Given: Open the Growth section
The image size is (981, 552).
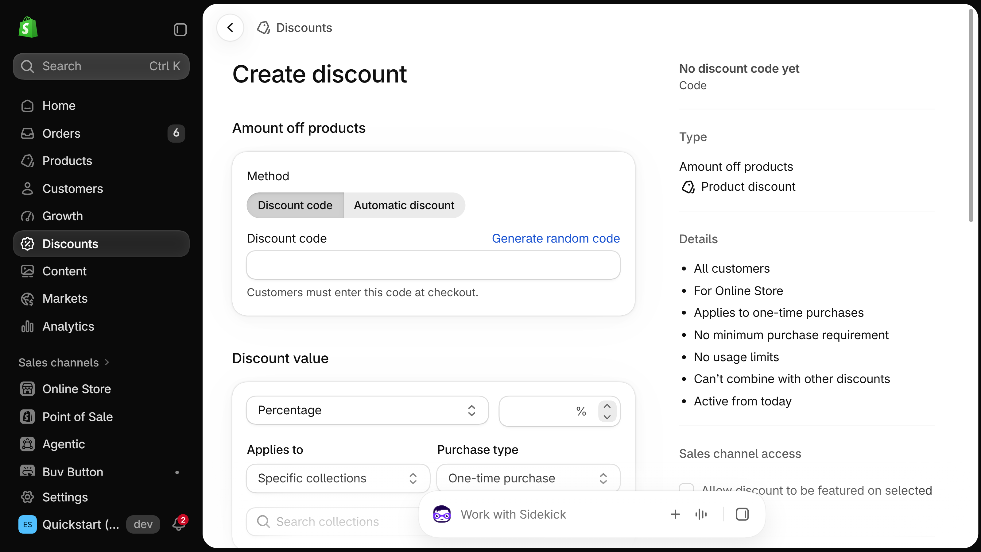Looking at the screenshot, I should (x=101, y=216).
